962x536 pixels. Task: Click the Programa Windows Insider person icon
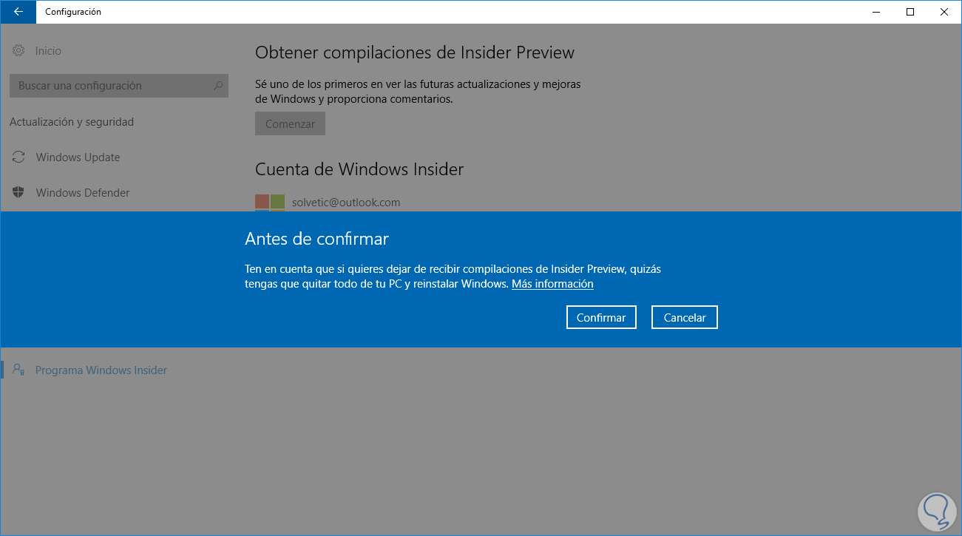coord(18,370)
